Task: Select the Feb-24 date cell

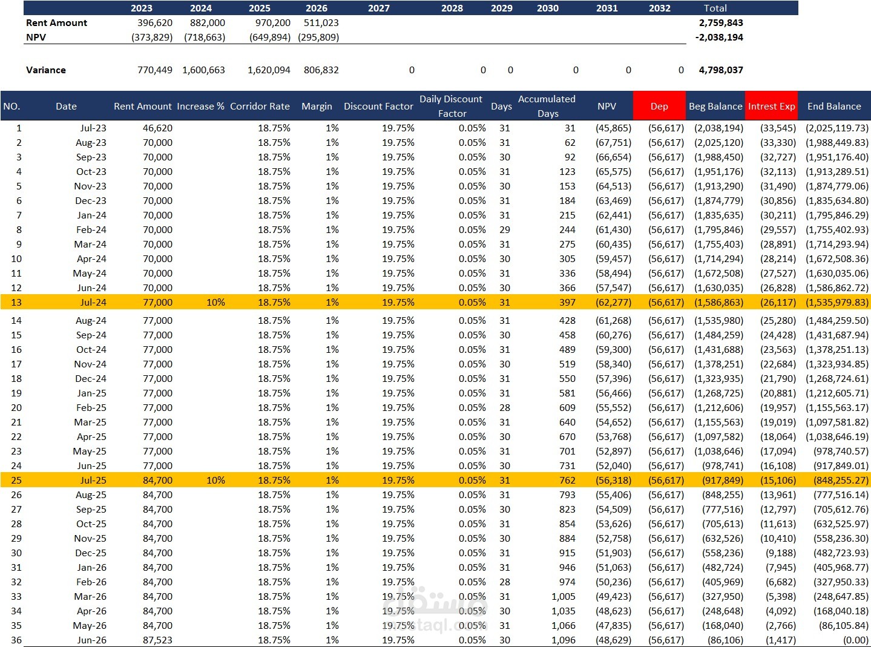Action: coord(91,229)
